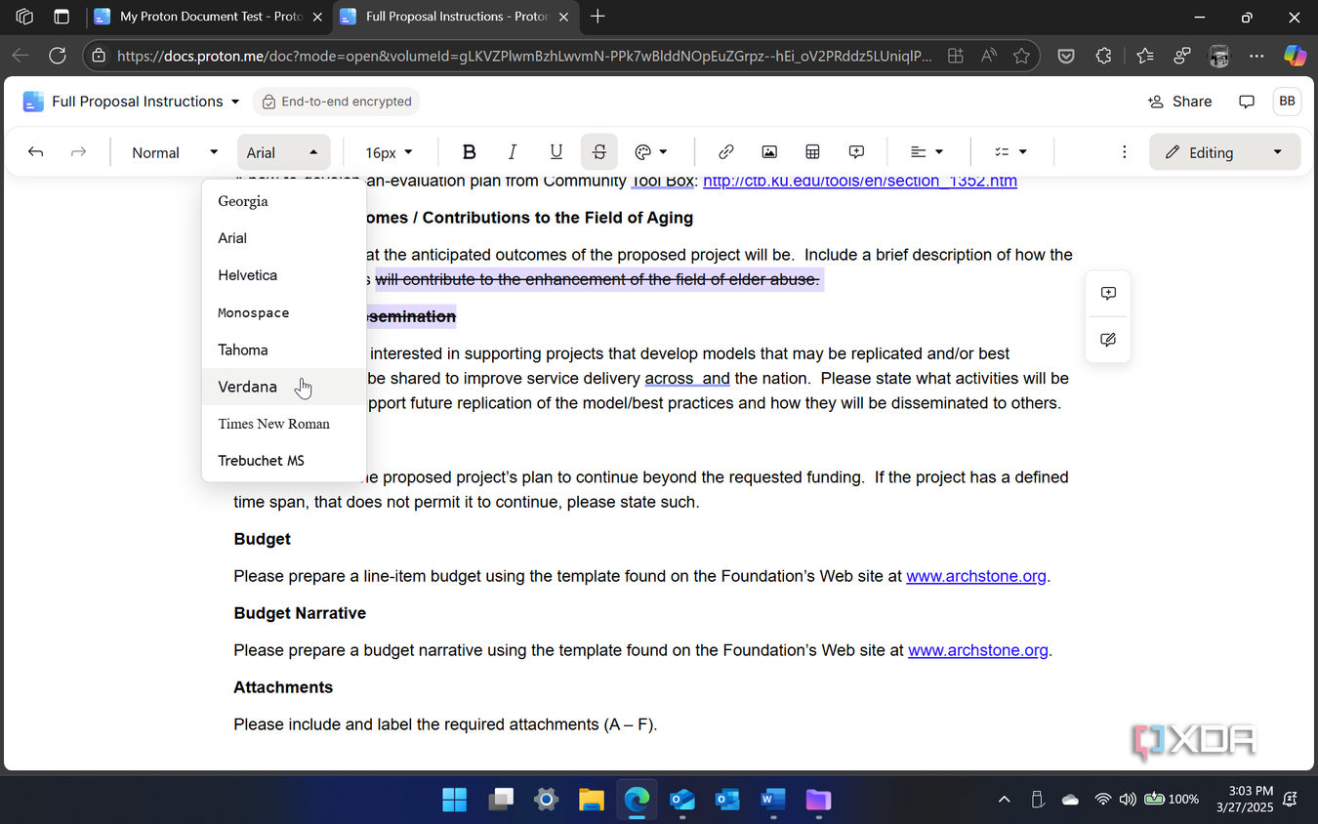
Task: Toggle strikethrough formatting
Action: pos(599,152)
